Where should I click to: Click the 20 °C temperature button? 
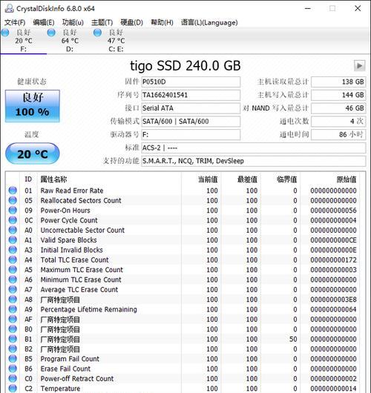pos(33,153)
